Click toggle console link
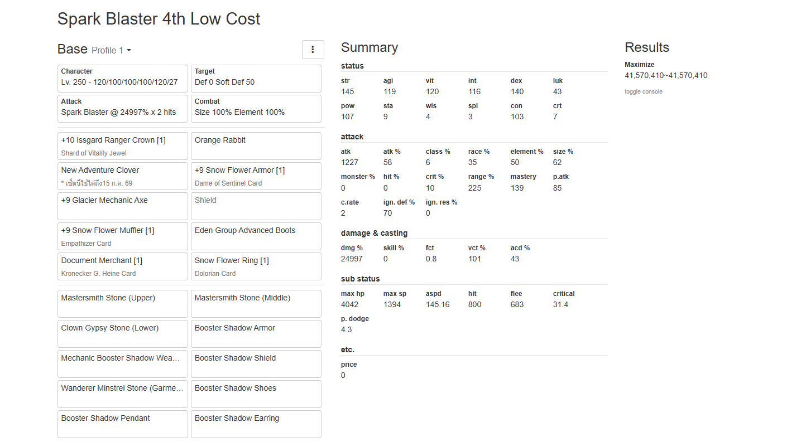The width and height of the screenshot is (787, 442). pos(643,91)
